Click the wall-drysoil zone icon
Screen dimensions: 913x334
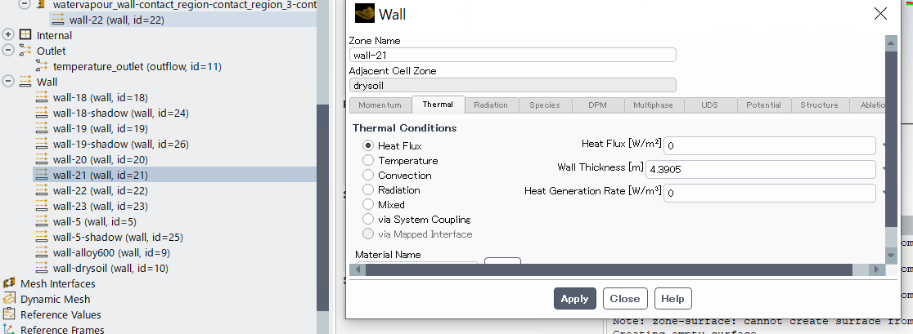43,268
